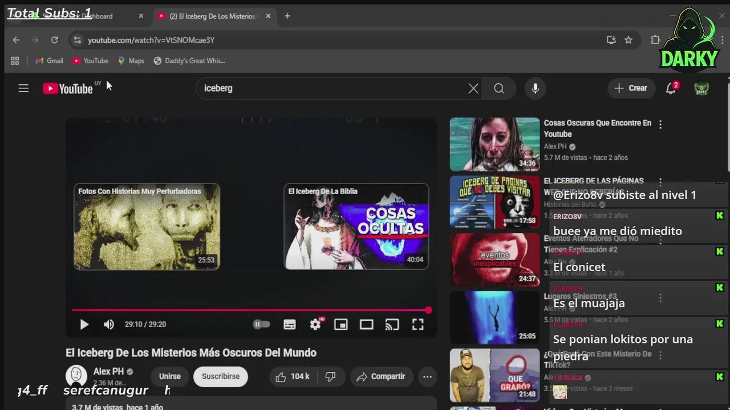Open the notifications bell
Image resolution: width=730 pixels, height=410 pixels.
671,88
